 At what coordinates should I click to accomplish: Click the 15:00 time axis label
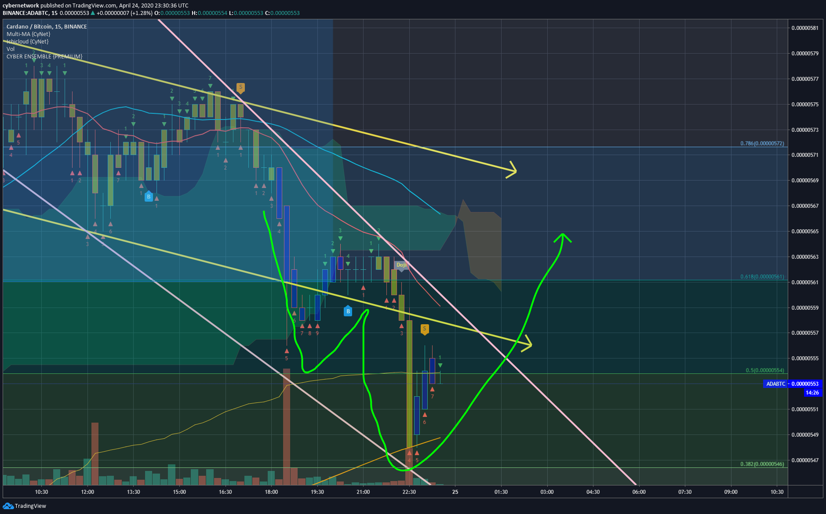179,492
